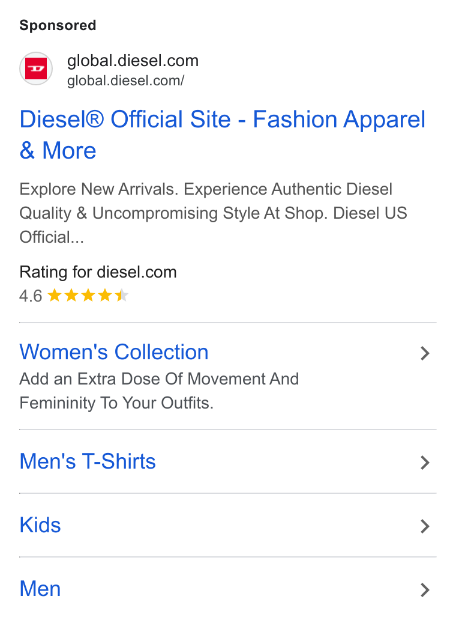Open the Diesel Official Site headline link
Image resolution: width=456 pixels, height=620 pixels.
coord(222,135)
